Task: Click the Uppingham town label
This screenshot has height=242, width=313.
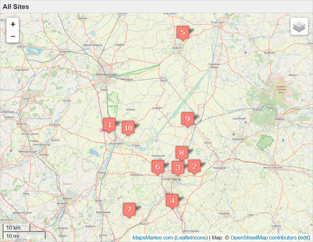Action: coord(22,70)
